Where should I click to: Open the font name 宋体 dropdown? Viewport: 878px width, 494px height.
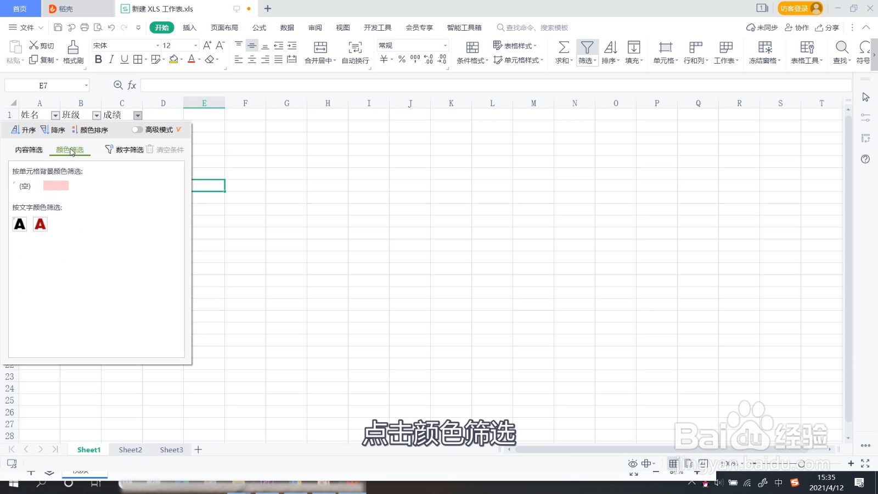pyautogui.click(x=157, y=46)
